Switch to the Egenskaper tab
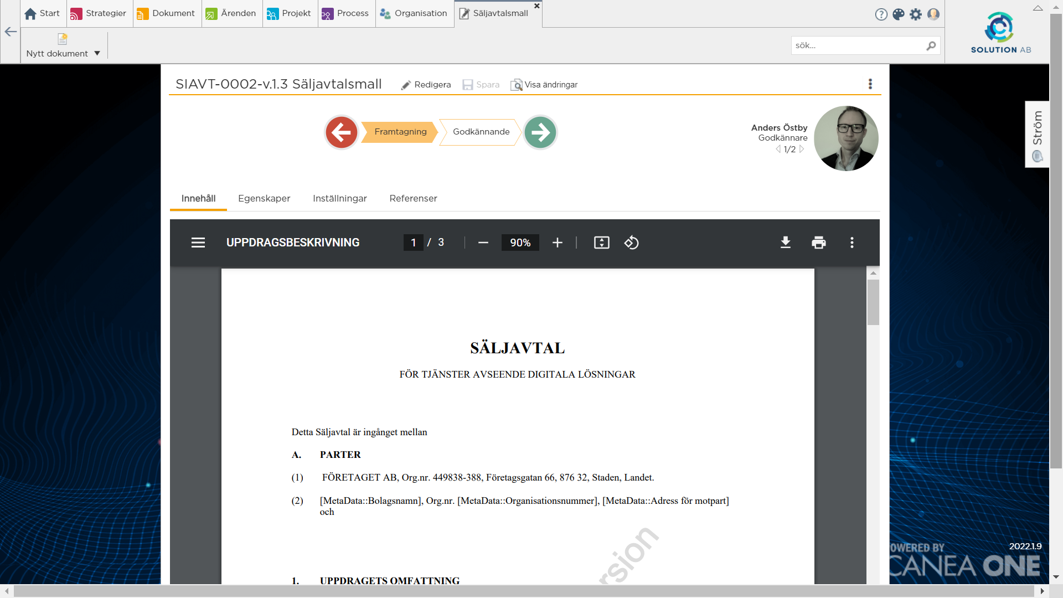Viewport: 1063px width, 598px height. click(x=264, y=199)
